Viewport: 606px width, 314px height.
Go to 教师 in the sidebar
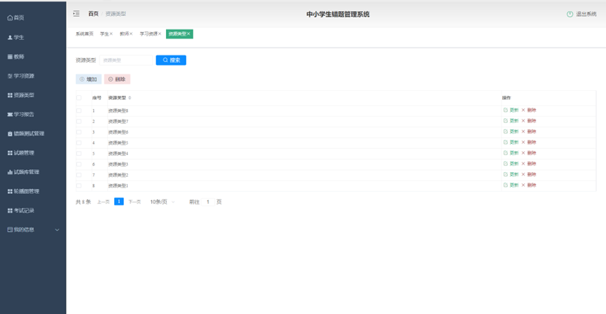16,57
